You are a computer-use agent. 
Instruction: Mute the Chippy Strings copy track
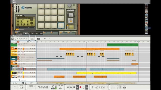pos(18,76)
